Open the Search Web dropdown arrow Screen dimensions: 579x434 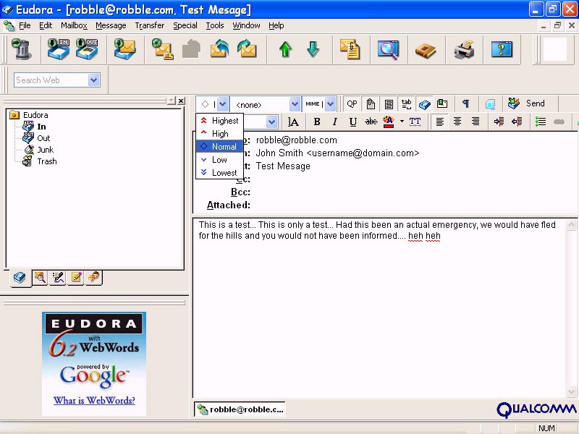(x=94, y=80)
